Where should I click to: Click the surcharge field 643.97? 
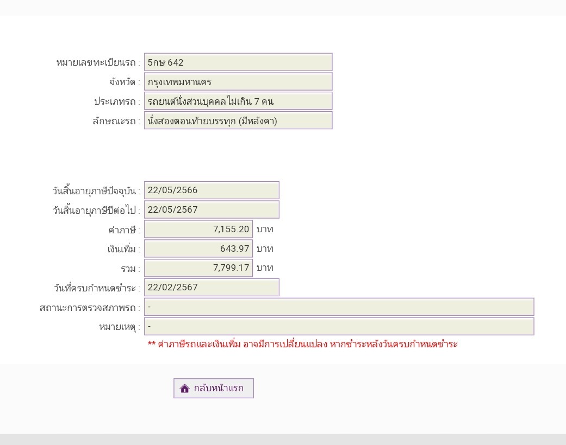coord(198,249)
